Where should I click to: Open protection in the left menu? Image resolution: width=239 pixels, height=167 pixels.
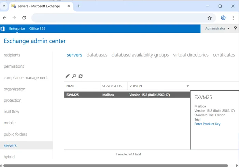(x=13, y=100)
